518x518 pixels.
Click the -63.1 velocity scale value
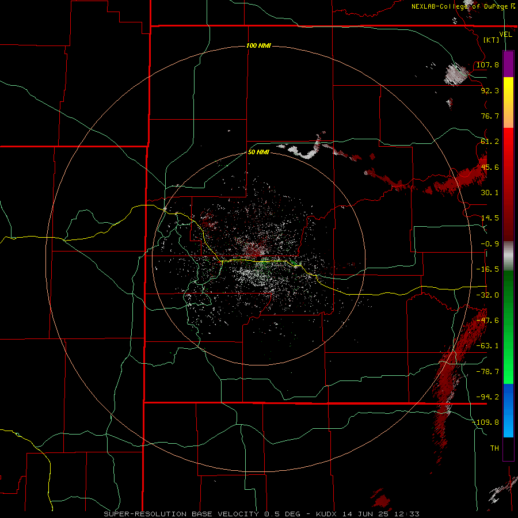tap(487, 346)
